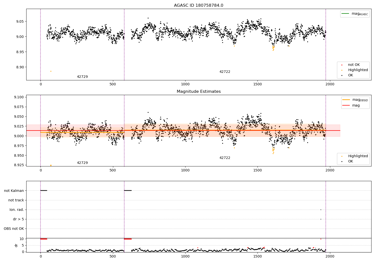Image resolution: width=375 pixels, height=262 pixels.
Task: Click the 8.95 tick label on top plot
Action: click(x=20, y=52)
